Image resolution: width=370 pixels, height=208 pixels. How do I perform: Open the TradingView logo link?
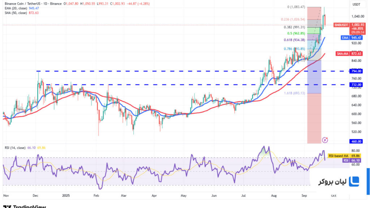(25, 207)
